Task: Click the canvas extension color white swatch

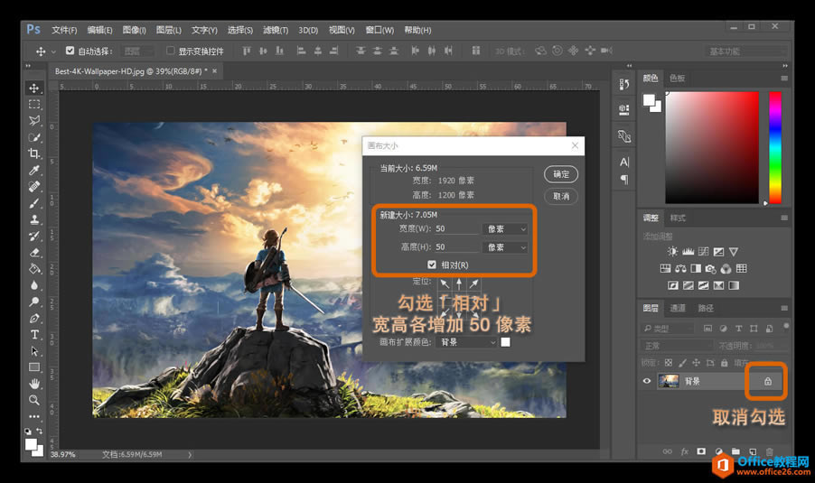Action: tap(505, 342)
